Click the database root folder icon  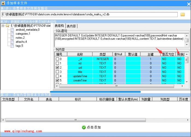[x=8, y=26]
